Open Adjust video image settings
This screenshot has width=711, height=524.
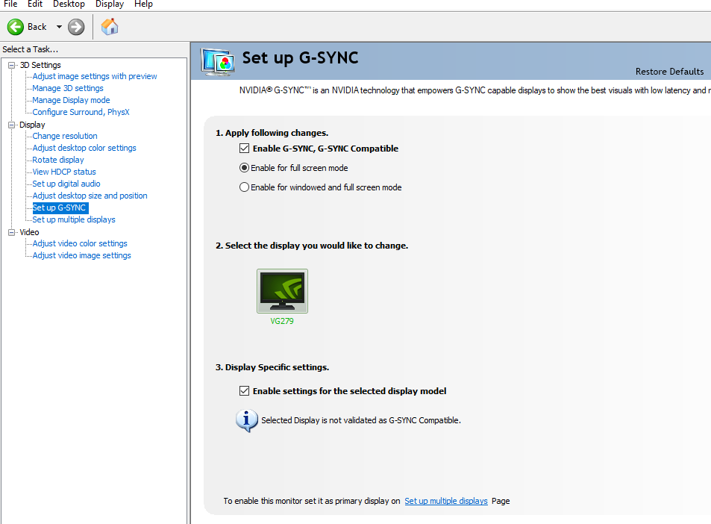pyautogui.click(x=81, y=255)
